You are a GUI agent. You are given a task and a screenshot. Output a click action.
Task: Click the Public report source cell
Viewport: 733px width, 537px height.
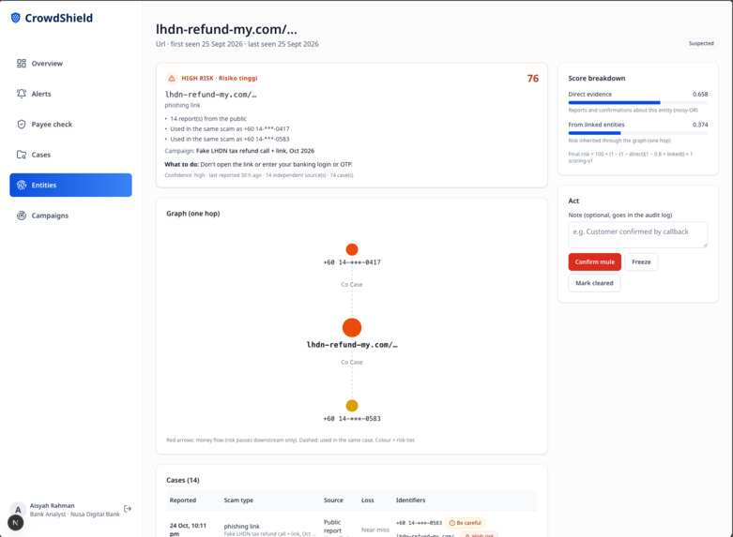(x=332, y=527)
